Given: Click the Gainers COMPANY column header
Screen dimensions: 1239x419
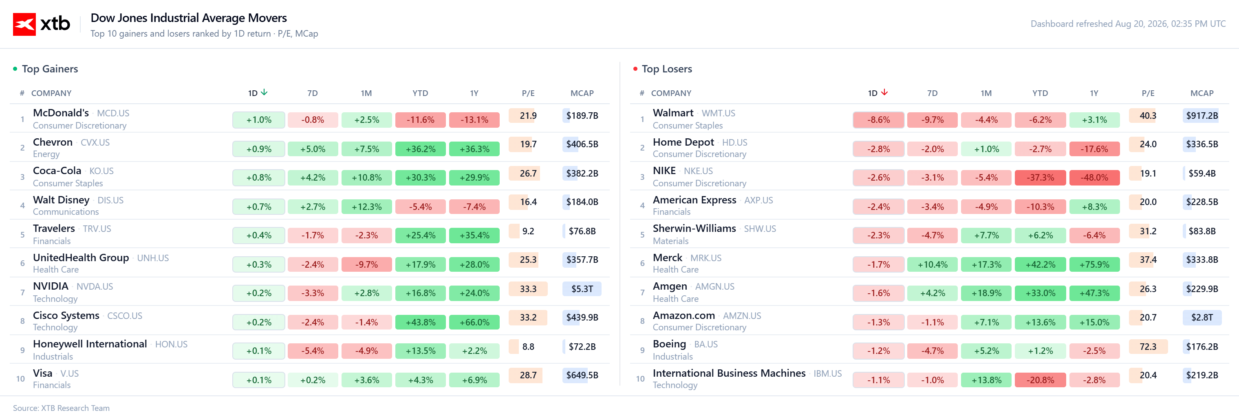Looking at the screenshot, I should [51, 93].
